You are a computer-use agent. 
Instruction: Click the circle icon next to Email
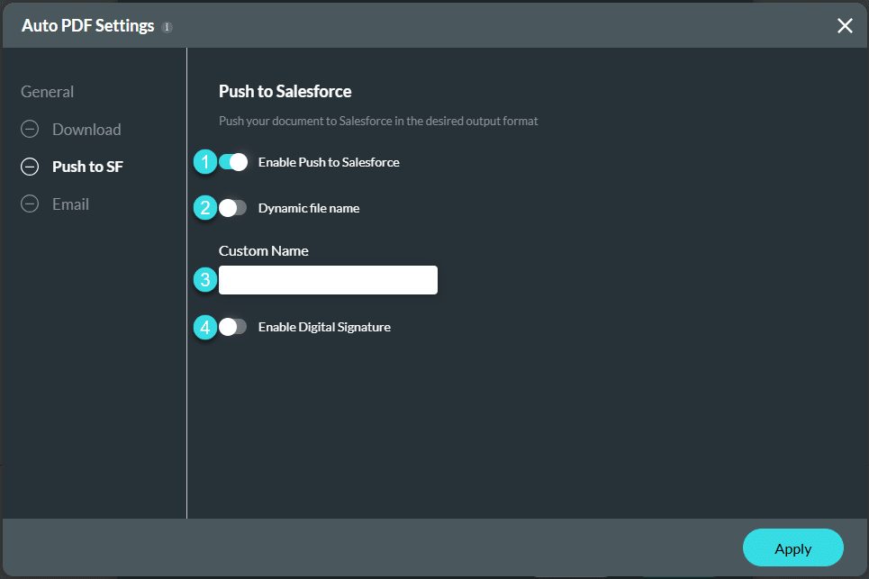pos(30,204)
